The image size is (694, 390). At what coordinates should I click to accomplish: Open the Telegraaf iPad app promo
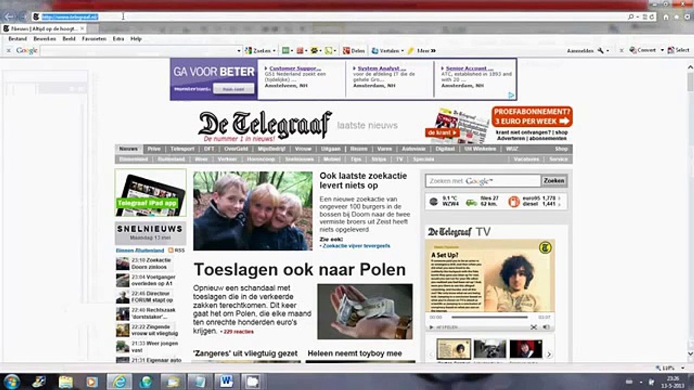(x=150, y=193)
